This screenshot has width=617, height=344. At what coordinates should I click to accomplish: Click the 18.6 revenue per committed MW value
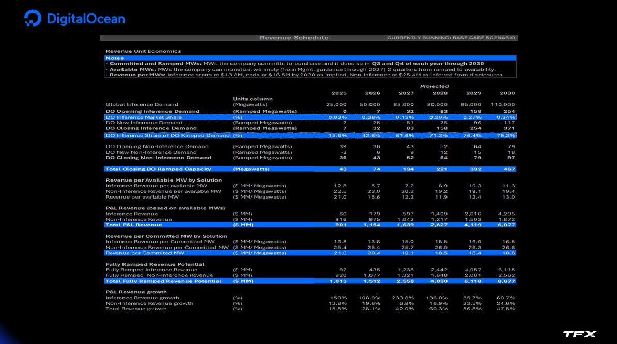(508, 253)
